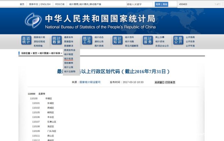Image resolution: width=224 pixels, height=141 pixels.
Task: Focus the 请输入关键字 search field
Action: click(140, 4)
